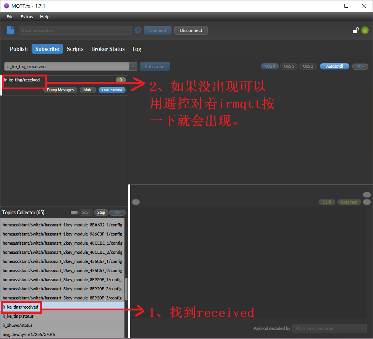Select subscribed topic ir_ke_ting/received entry
Viewport: 373px width, 339px height.
64,85
